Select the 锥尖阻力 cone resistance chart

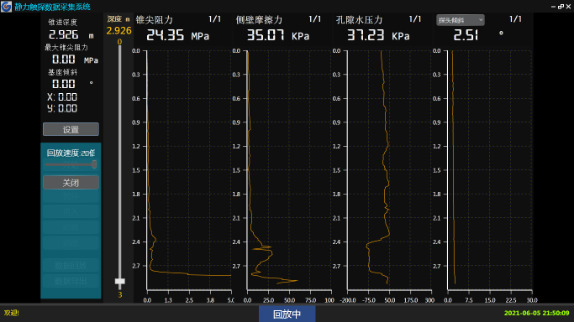click(x=189, y=170)
